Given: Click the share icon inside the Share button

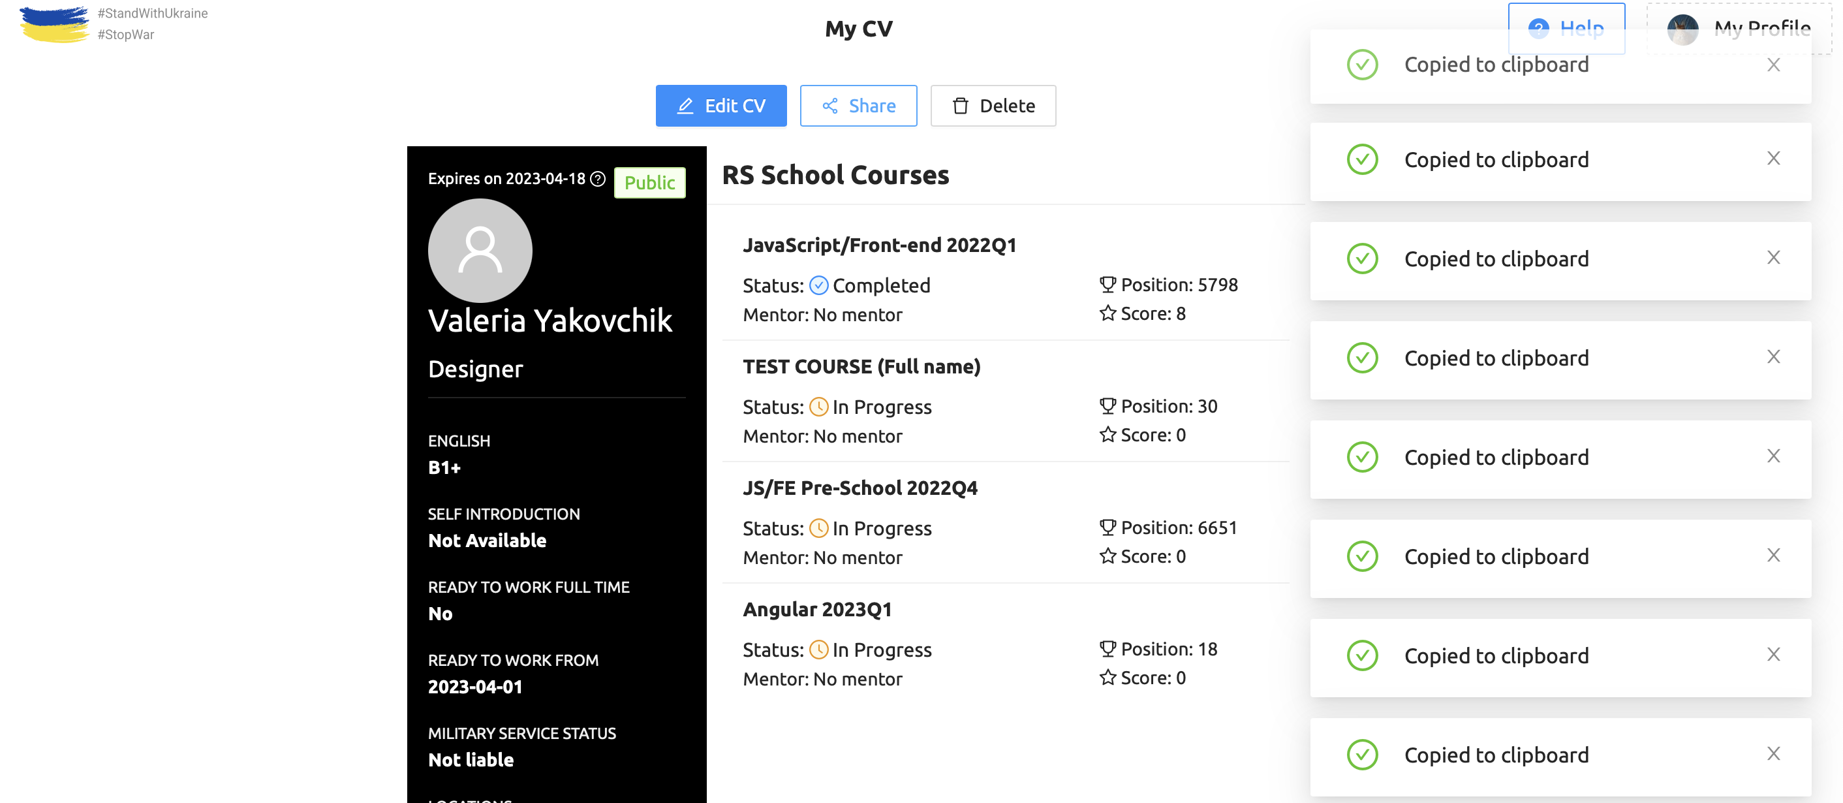Looking at the screenshot, I should [x=831, y=106].
